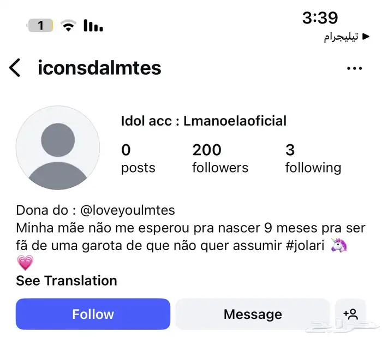The image size is (382, 337).
Task: Open the three-dots more options menu
Action: 354,68
